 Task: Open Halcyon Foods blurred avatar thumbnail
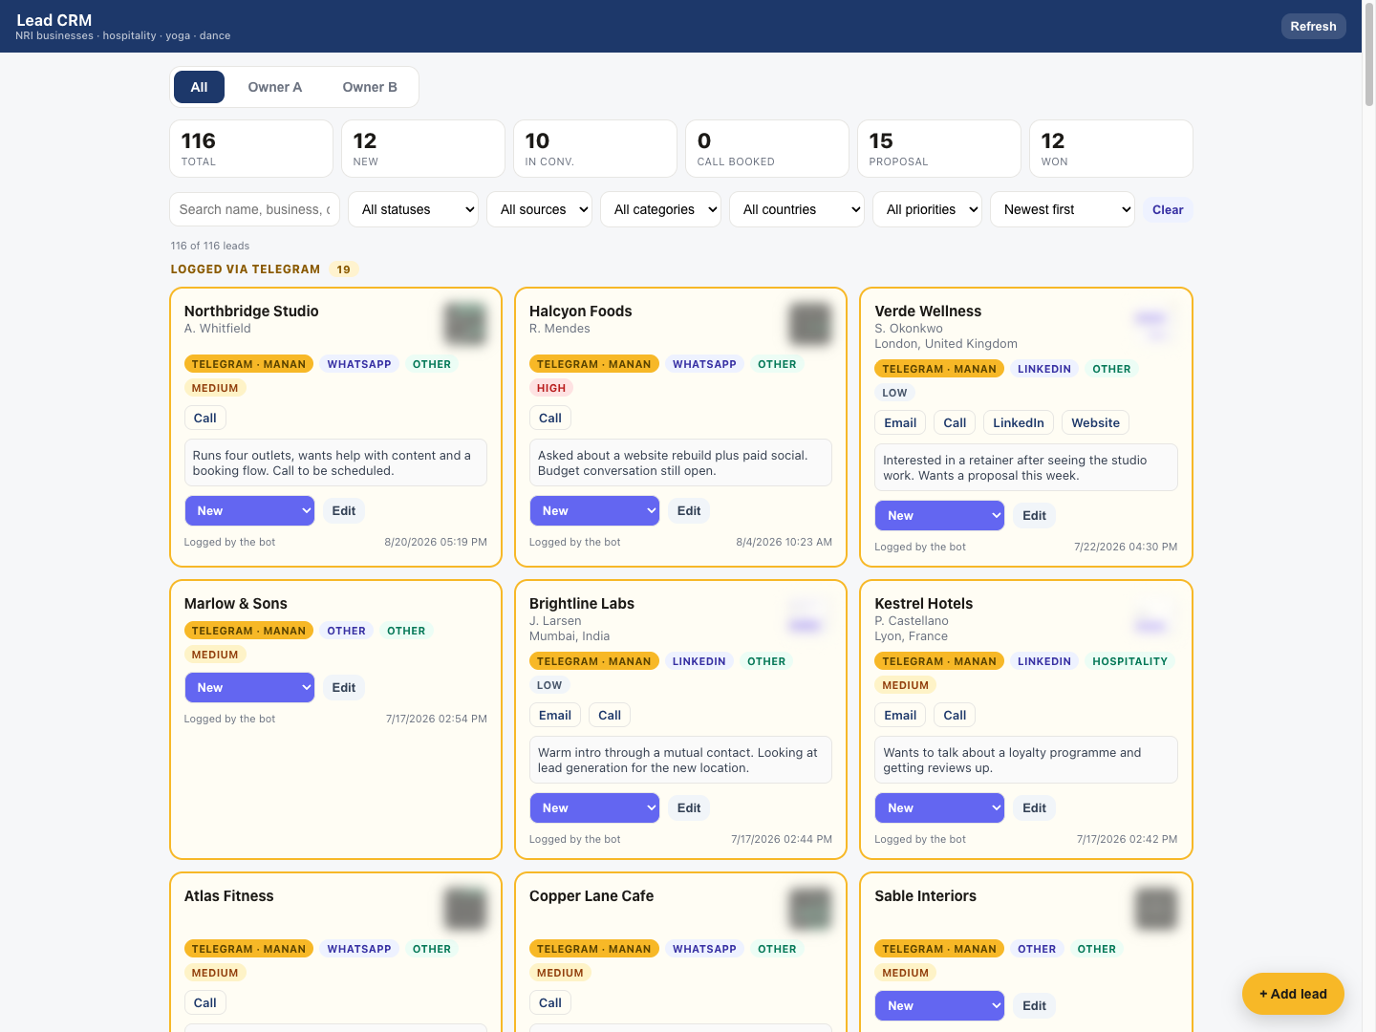(810, 324)
